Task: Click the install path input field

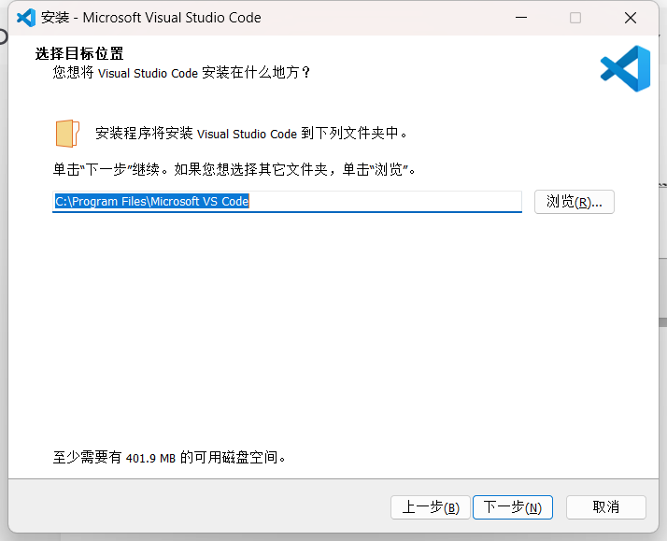Action: click(x=287, y=202)
